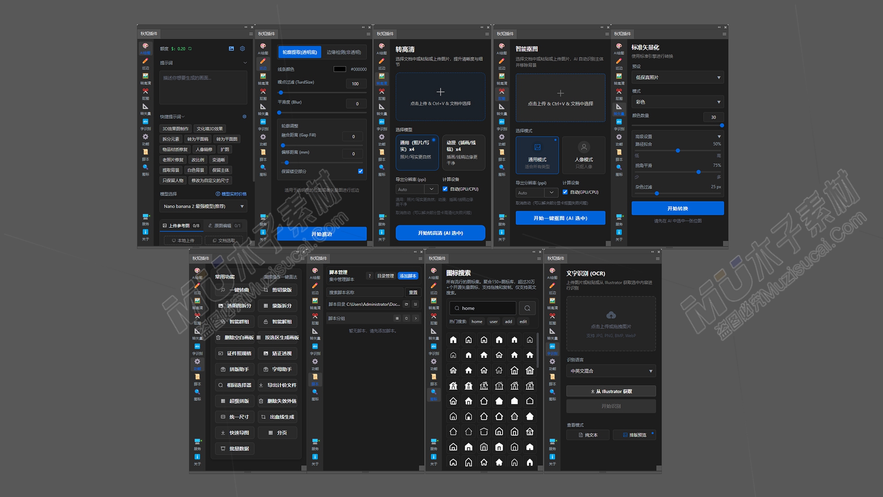Toggle 自动(GPU/CPU) checkbox in 智能抠图 panel

pos(565,192)
